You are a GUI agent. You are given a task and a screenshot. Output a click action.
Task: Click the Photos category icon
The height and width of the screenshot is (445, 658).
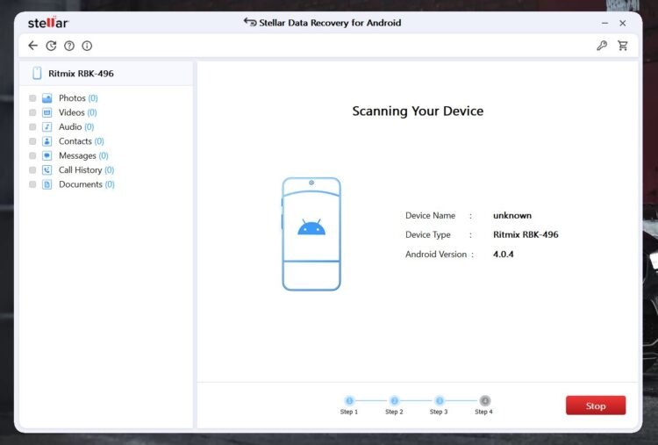tap(47, 98)
